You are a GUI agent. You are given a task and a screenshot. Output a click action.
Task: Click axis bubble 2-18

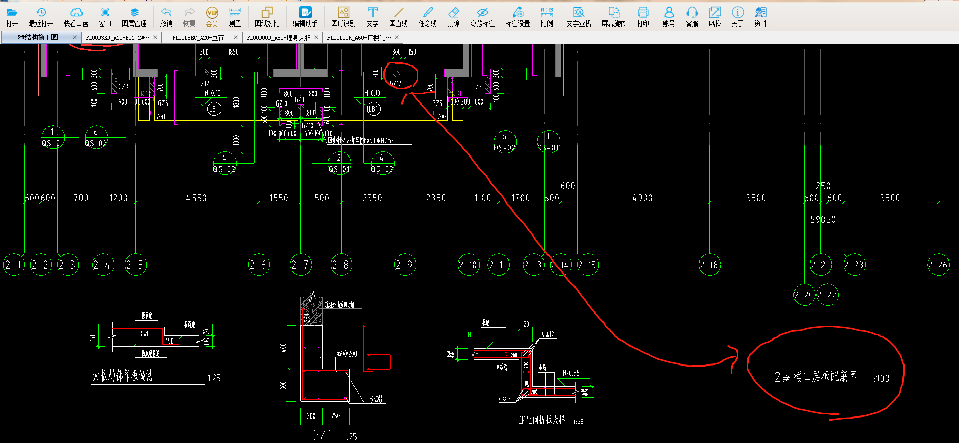coord(709,265)
